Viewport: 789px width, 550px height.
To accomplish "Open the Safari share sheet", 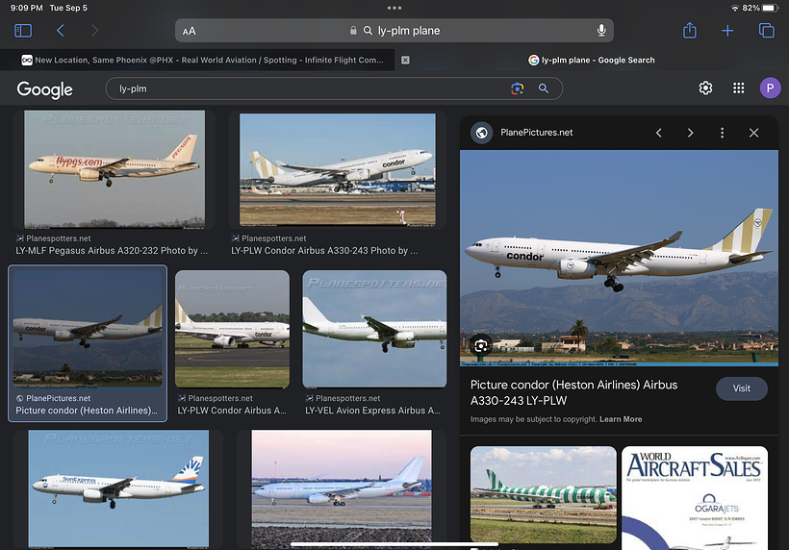I will 689,30.
